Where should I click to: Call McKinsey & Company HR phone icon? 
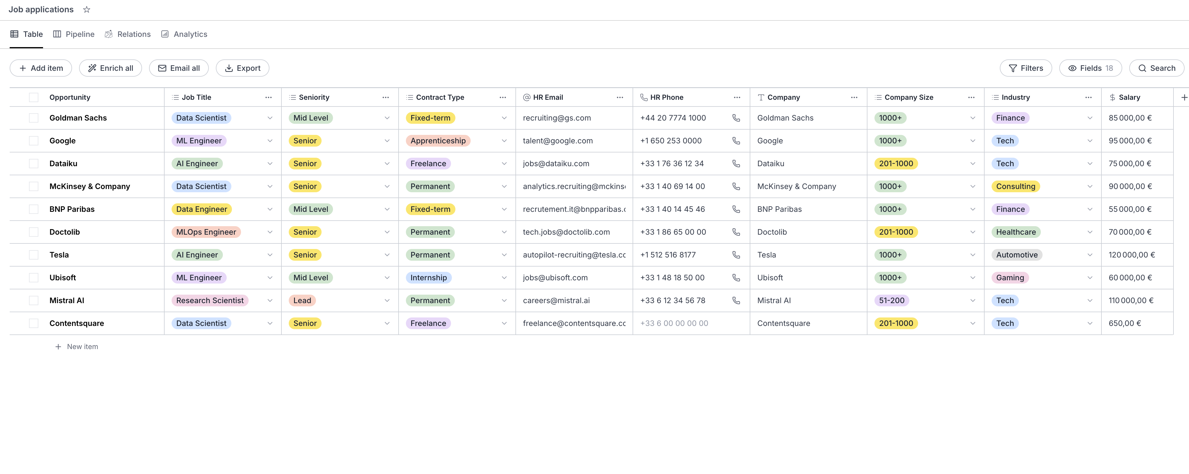click(736, 186)
